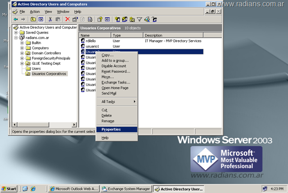
Task: Click the Cut scissors toolbar icon
Action: 50,19
